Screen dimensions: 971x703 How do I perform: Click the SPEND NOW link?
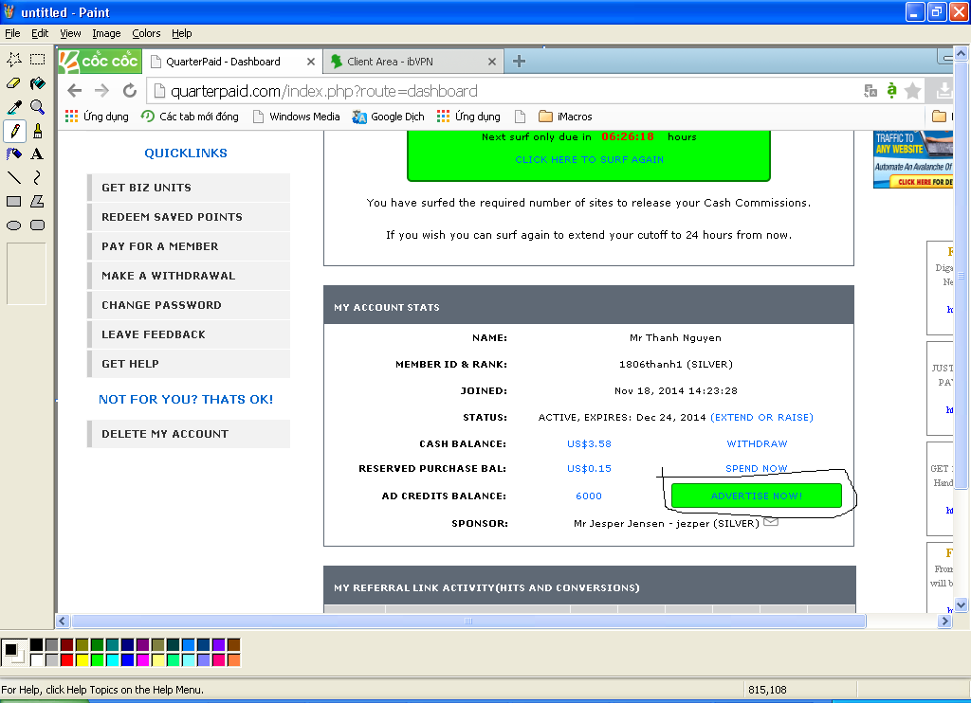[x=756, y=468]
